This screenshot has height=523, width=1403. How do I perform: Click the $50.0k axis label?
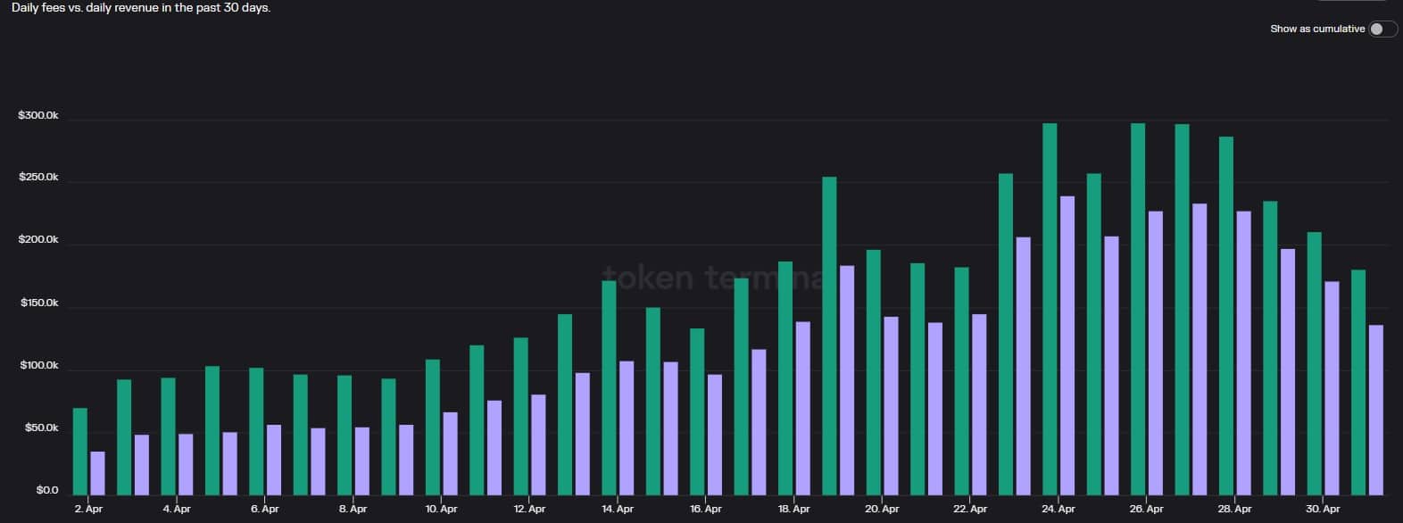(x=41, y=428)
